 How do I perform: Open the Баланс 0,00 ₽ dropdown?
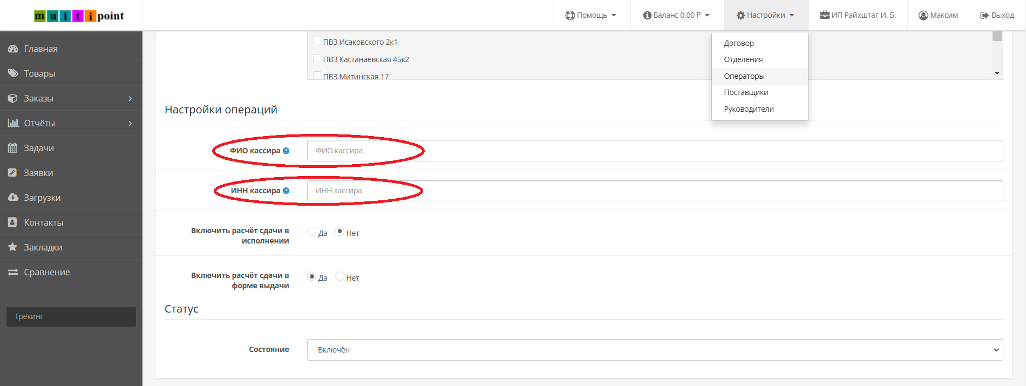(677, 15)
